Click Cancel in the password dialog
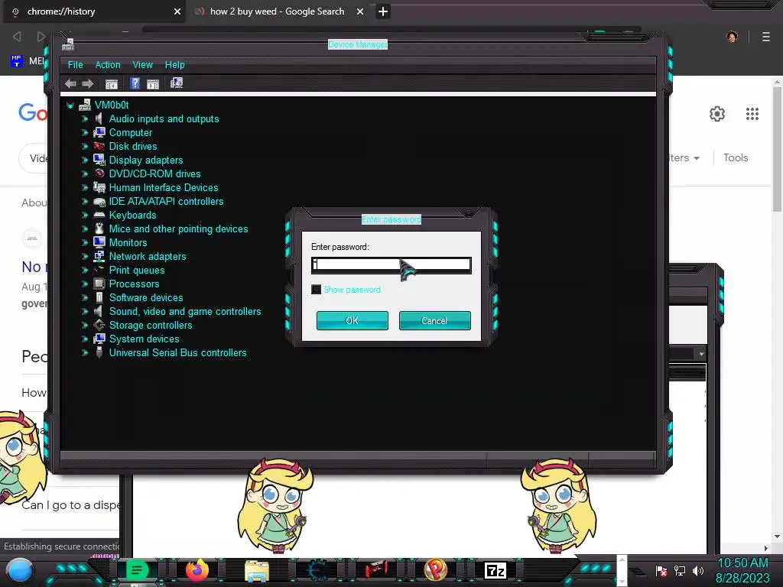 pos(434,320)
